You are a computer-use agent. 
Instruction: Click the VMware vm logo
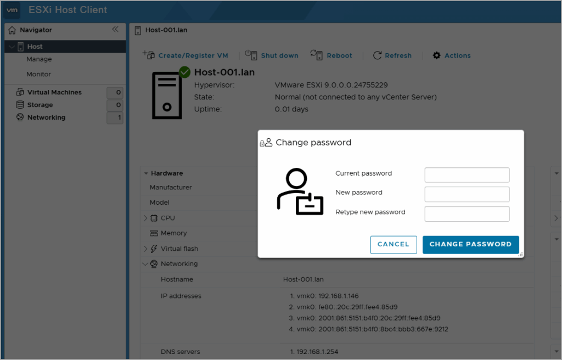click(11, 10)
